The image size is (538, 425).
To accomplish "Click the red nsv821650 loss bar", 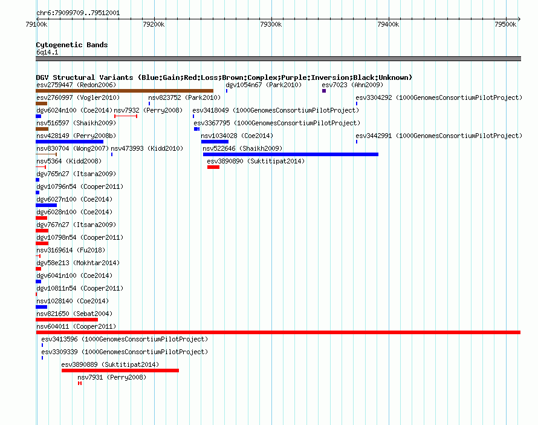I will (x=67, y=320).
